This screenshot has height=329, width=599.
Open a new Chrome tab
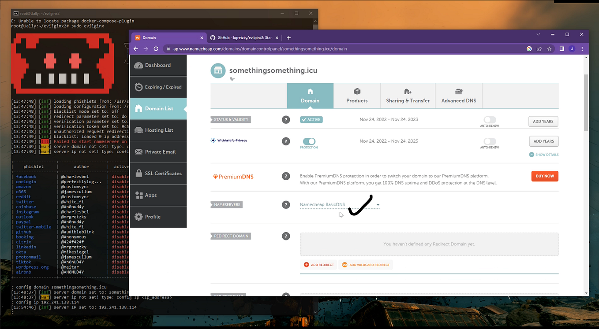click(289, 38)
